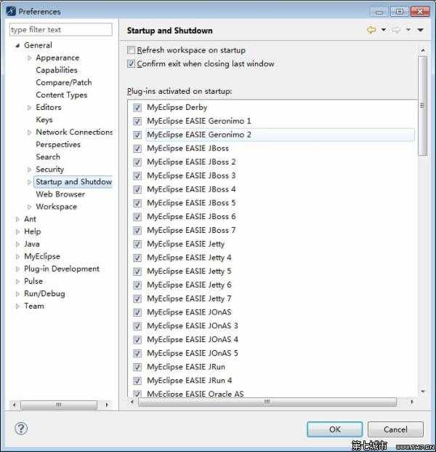Disable MyEclipse EASIE JBoss 5 plug-in
436x452 pixels.
click(x=137, y=203)
